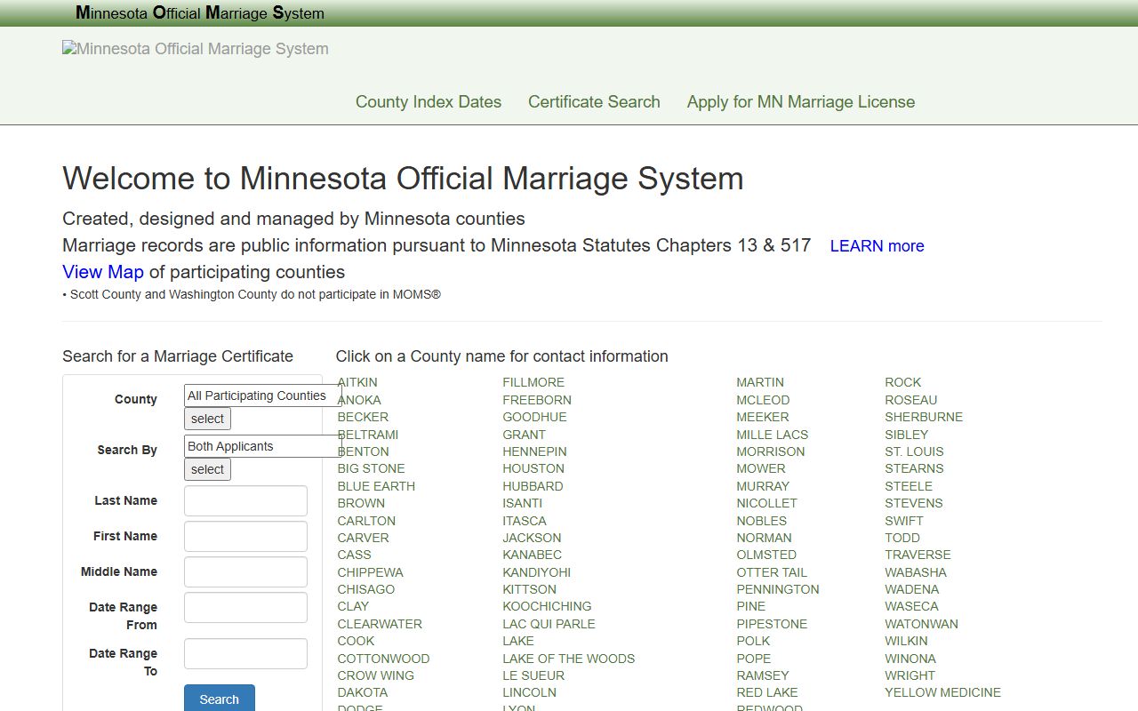The height and width of the screenshot is (711, 1138).
Task: Select CARVER county link
Action: pos(363,538)
